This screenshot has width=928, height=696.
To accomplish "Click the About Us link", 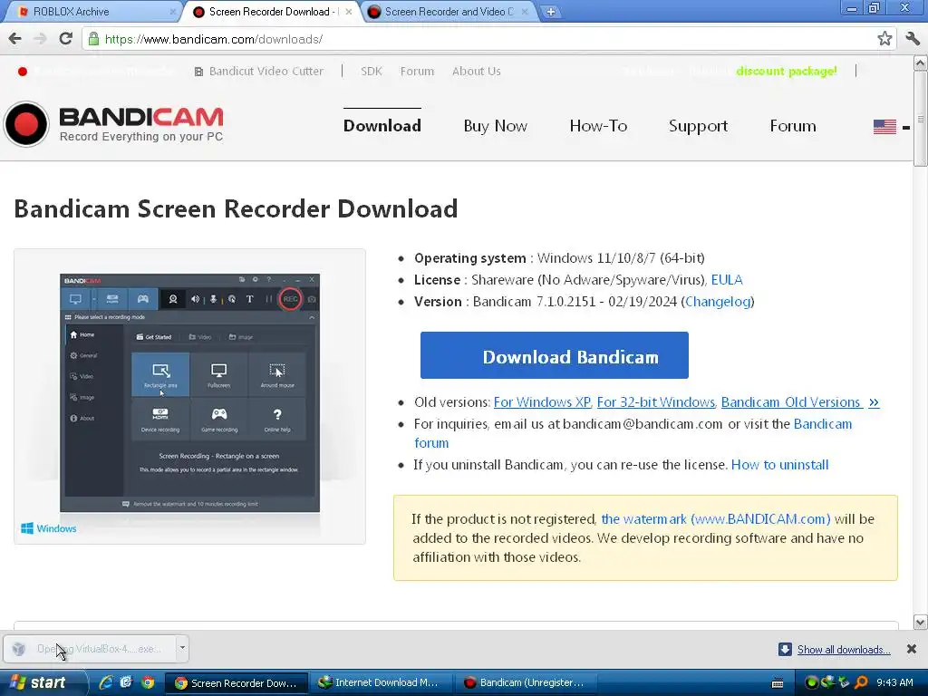I will pyautogui.click(x=477, y=71).
